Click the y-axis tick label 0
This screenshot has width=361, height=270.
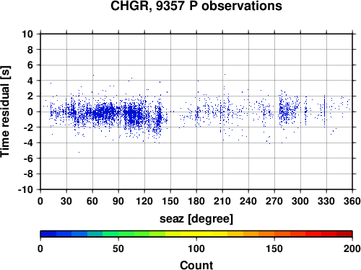pyautogui.click(x=30, y=112)
